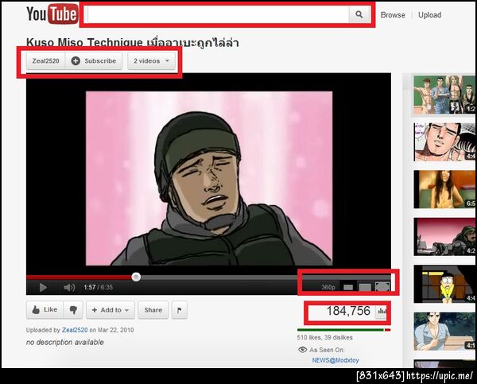This screenshot has height=384, width=477.
Task: Switch to the large player size
Action: [365, 287]
